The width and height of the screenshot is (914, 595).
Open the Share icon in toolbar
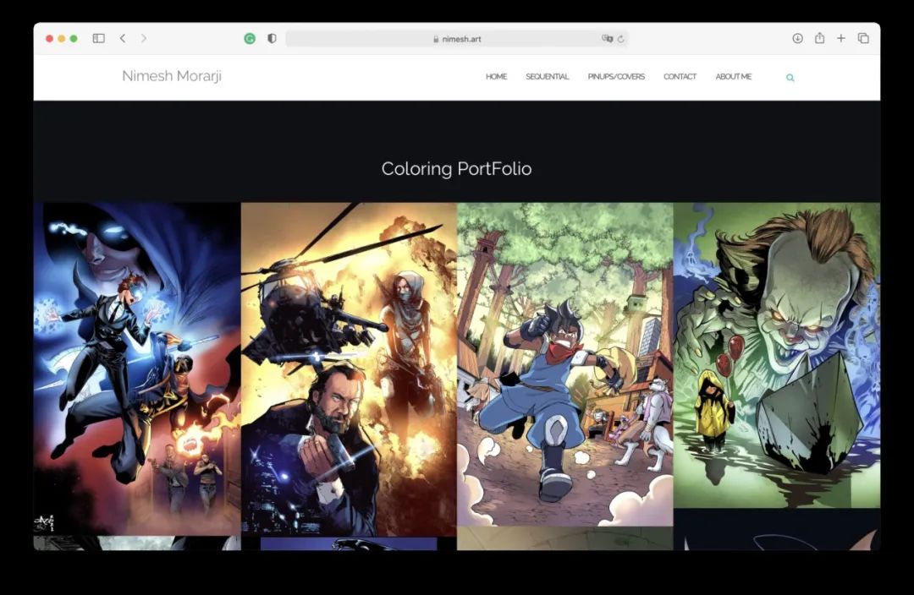819,38
